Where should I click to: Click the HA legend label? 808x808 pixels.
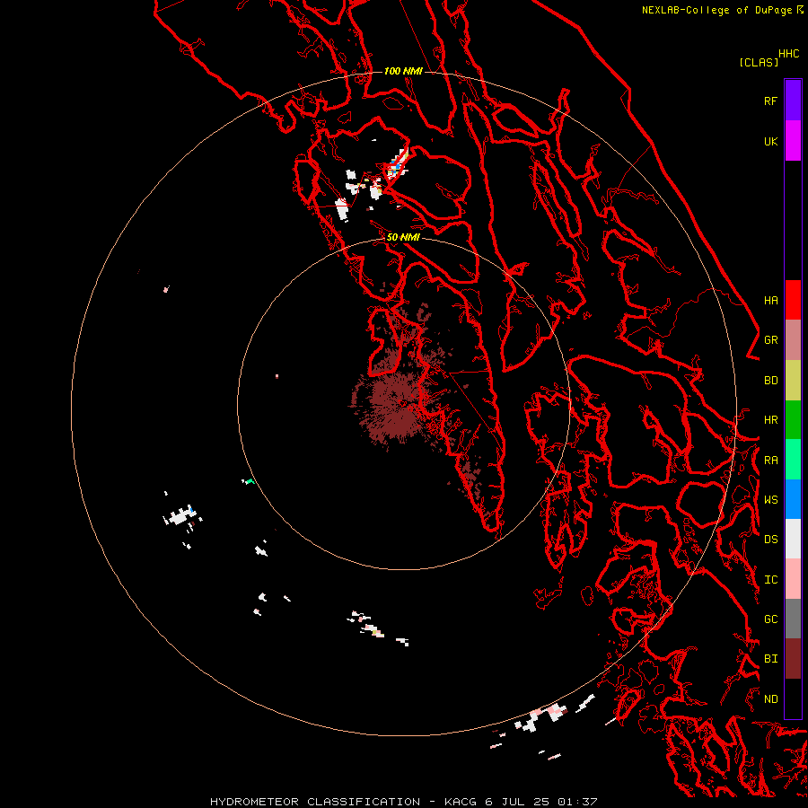(x=770, y=301)
